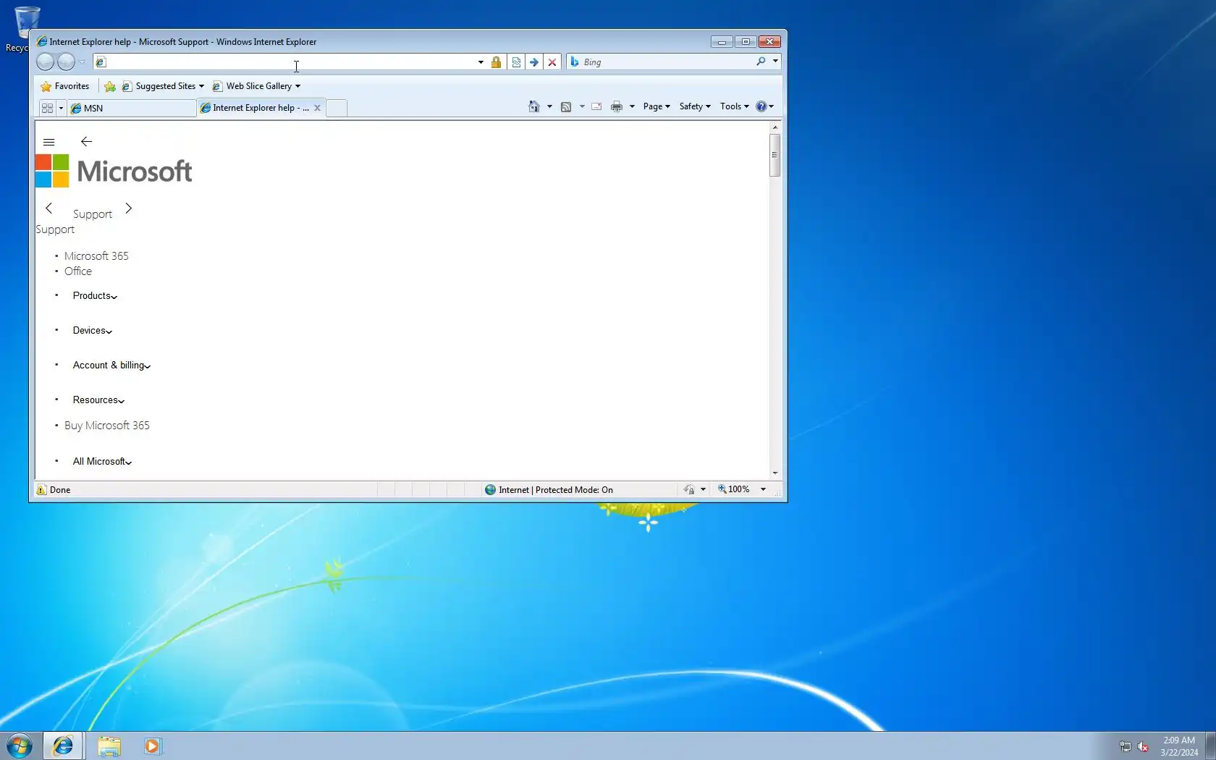Open the recent pages dropdown arrow
Image resolution: width=1216 pixels, height=760 pixels.
[x=83, y=62]
